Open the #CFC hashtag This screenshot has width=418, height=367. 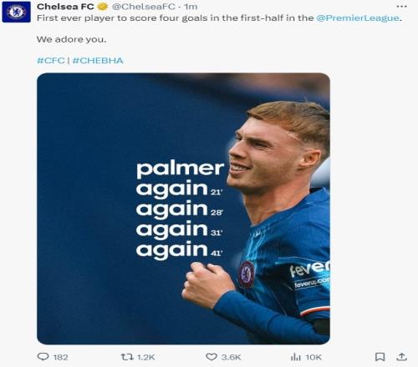[51, 60]
